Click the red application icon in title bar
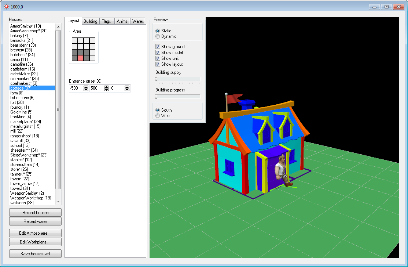This screenshot has width=408, height=267. click(x=6, y=7)
